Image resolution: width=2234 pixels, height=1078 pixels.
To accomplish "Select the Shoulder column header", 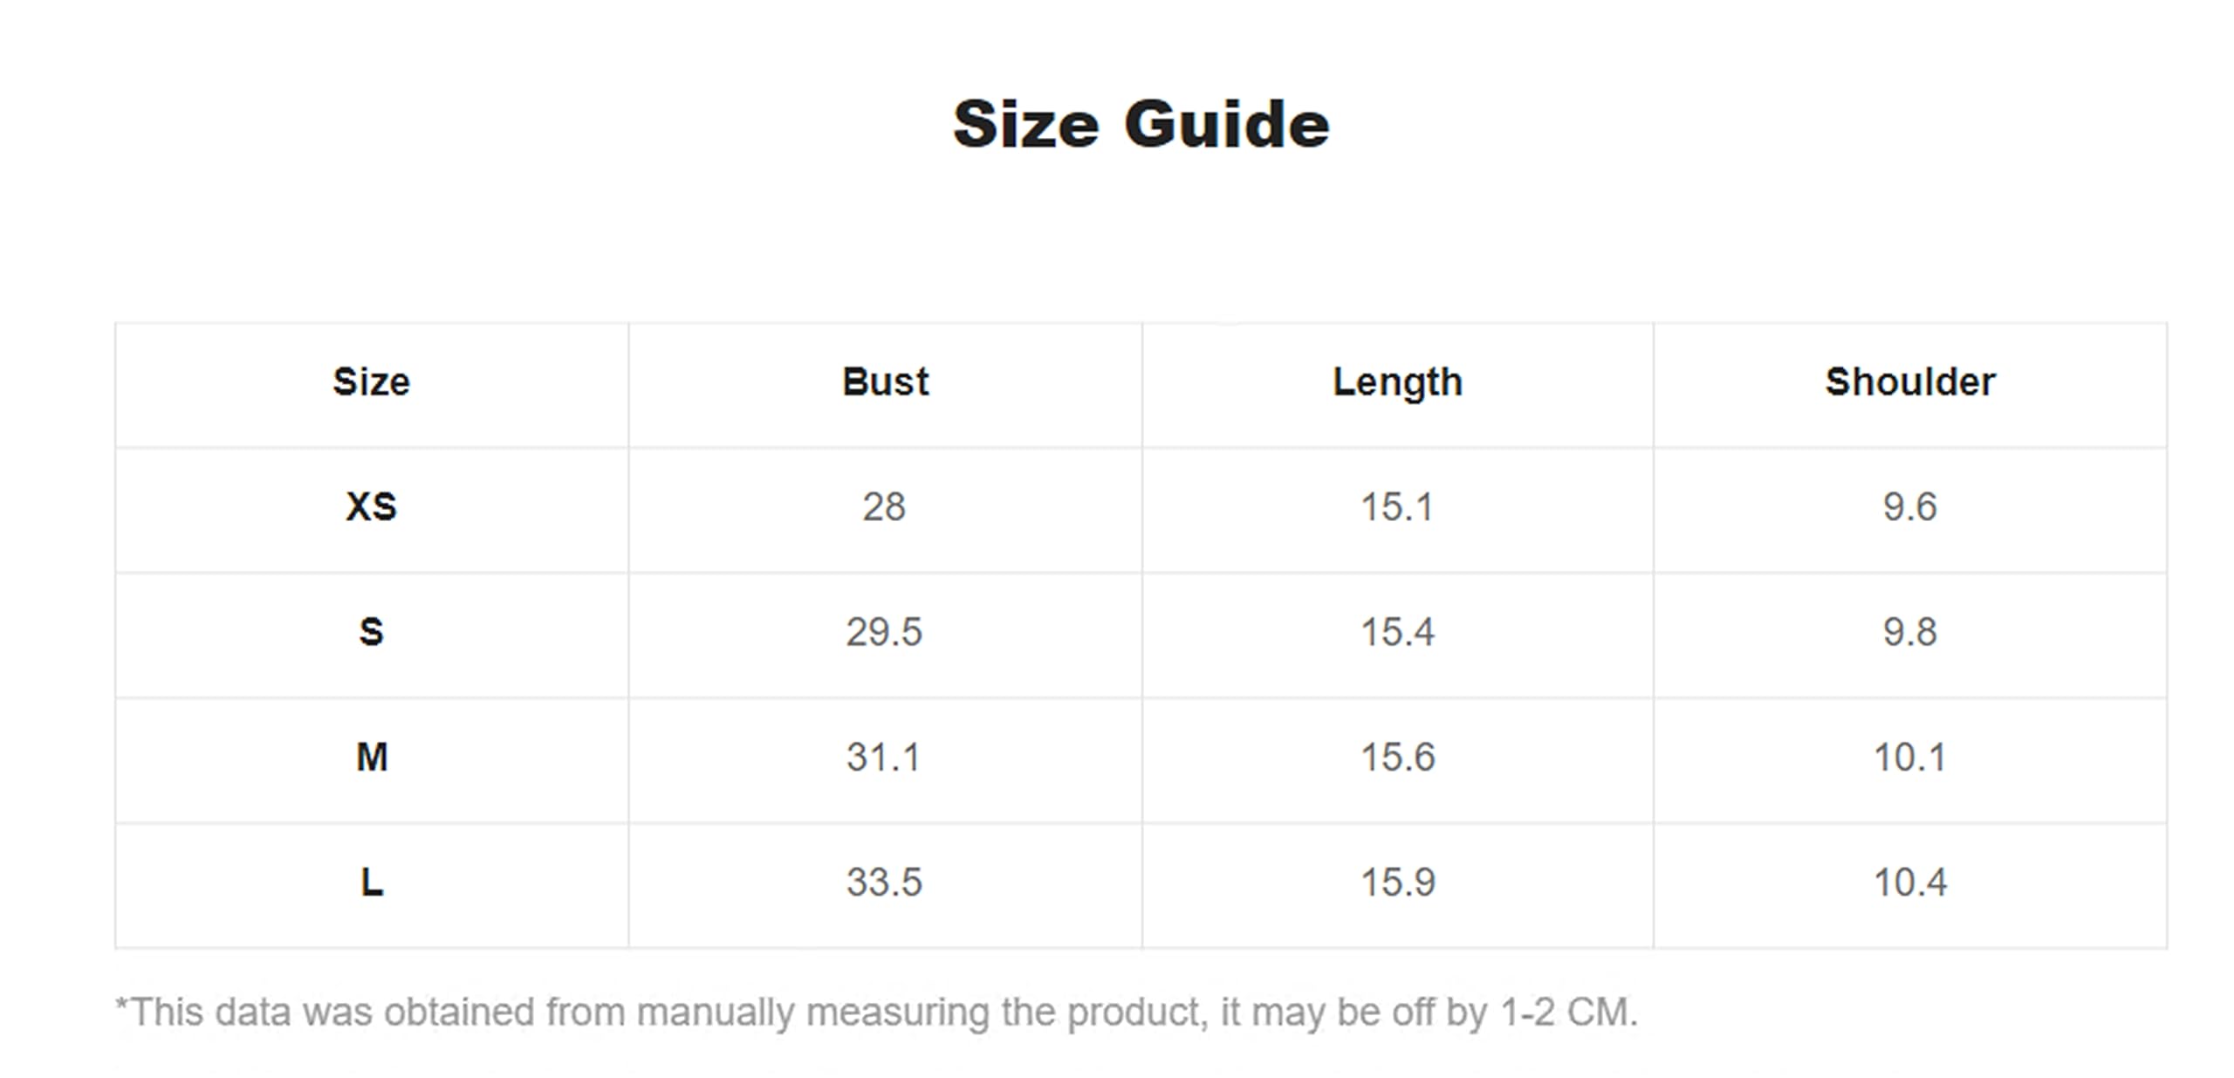I will coord(1910,382).
